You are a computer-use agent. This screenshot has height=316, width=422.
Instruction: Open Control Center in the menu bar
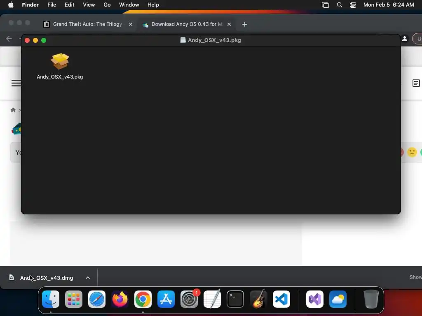coord(353,5)
